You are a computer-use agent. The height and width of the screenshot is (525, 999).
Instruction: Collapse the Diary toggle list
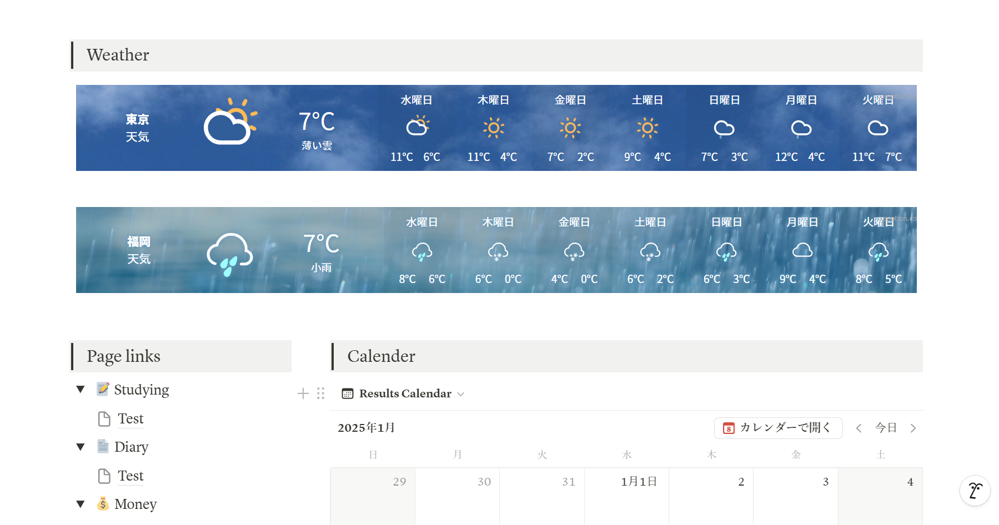(x=81, y=447)
